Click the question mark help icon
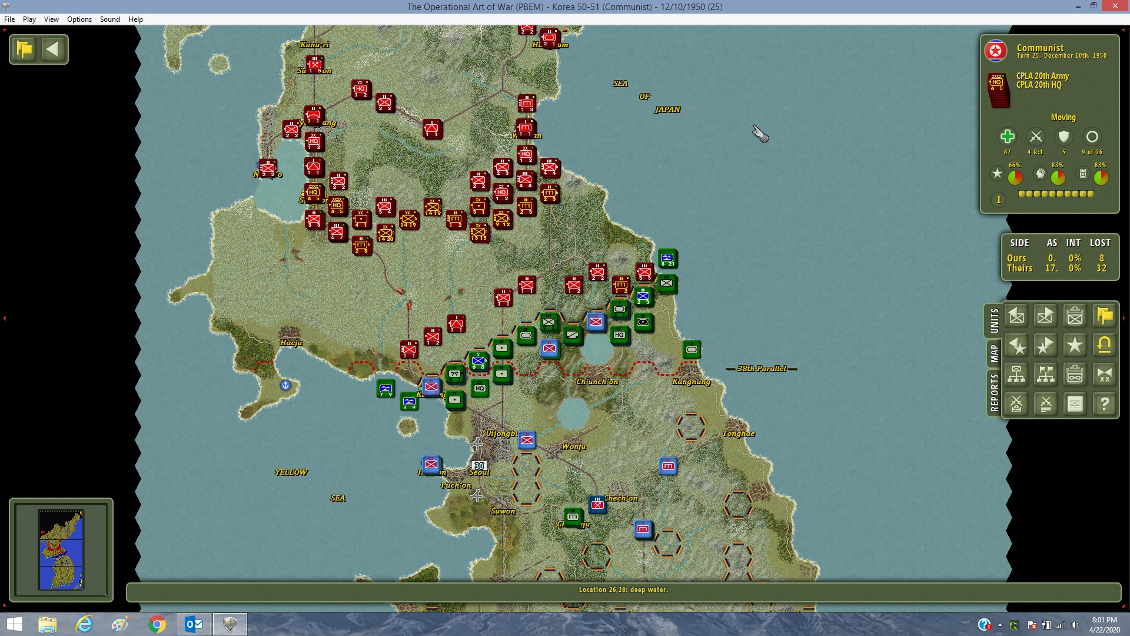Image resolution: width=1130 pixels, height=636 pixels. pos(1105,405)
